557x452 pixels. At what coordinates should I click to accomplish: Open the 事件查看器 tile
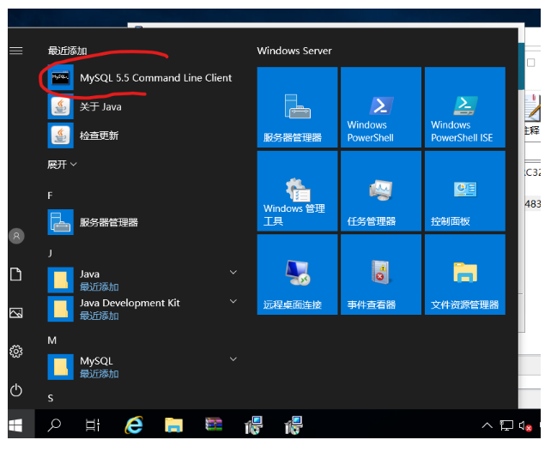(381, 274)
